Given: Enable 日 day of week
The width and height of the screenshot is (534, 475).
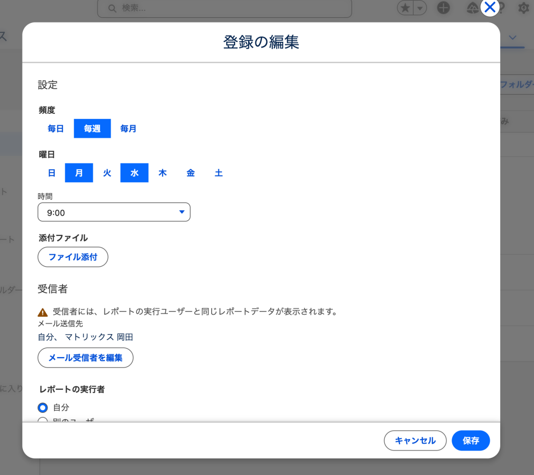Looking at the screenshot, I should pyautogui.click(x=52, y=173).
